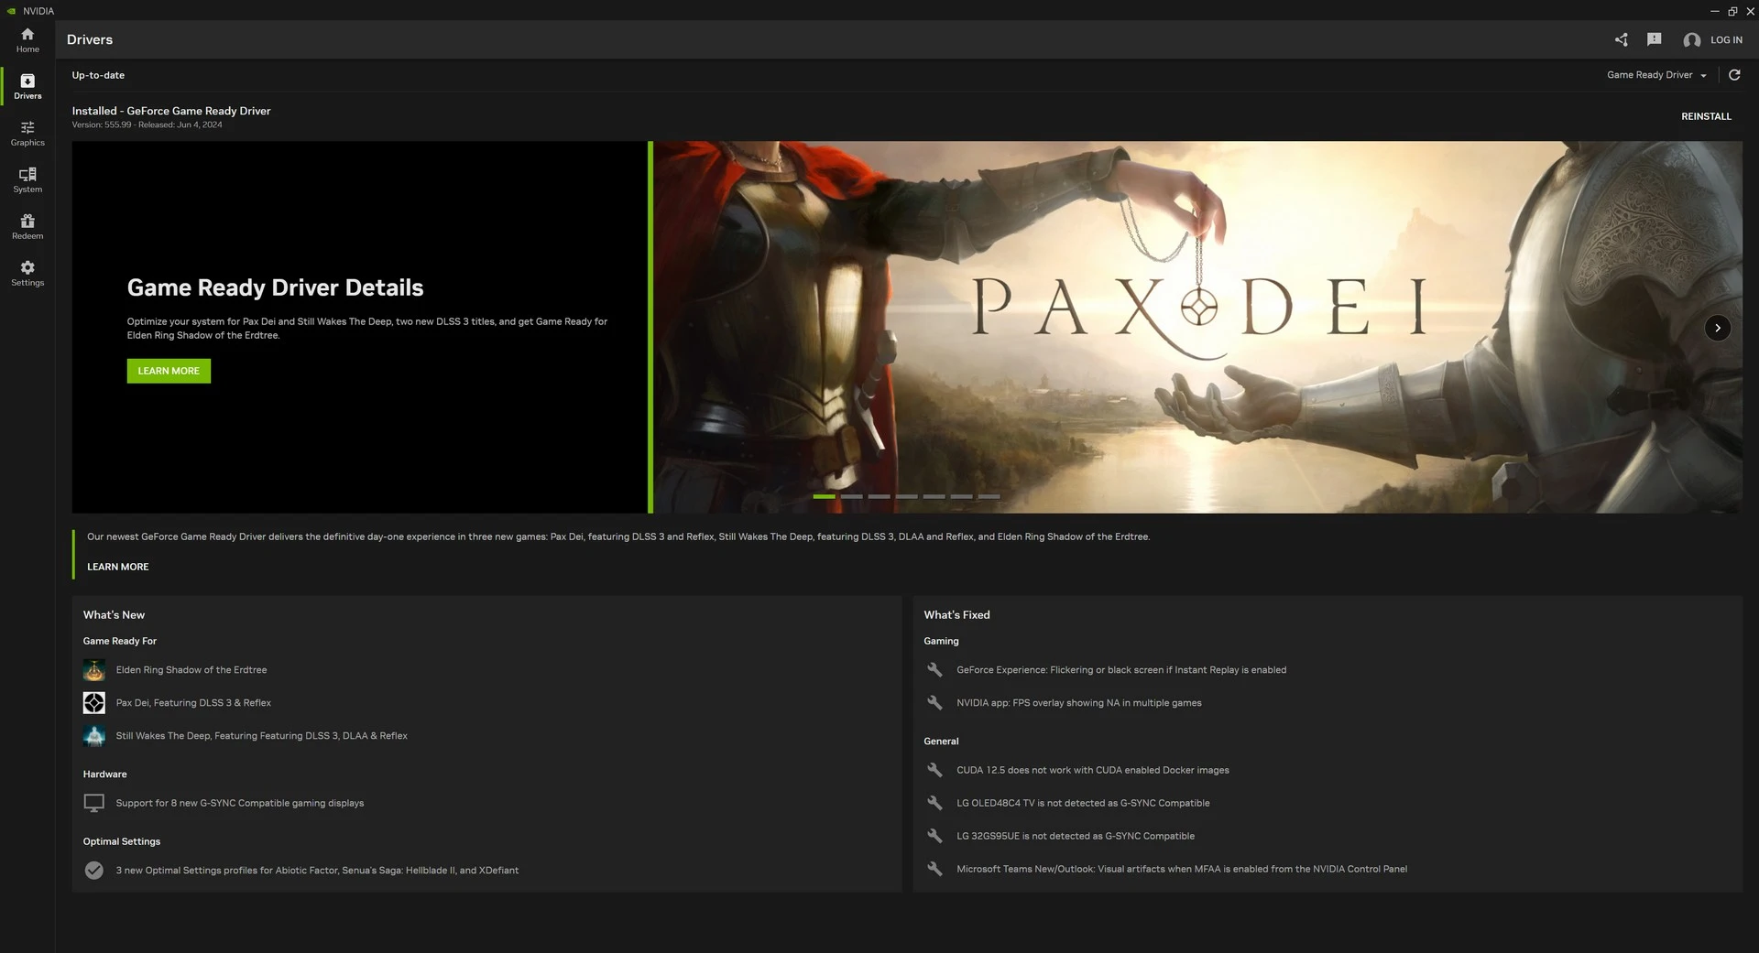Click 'Version: 555.99' release info text
The width and height of the screenshot is (1759, 953).
click(x=147, y=125)
